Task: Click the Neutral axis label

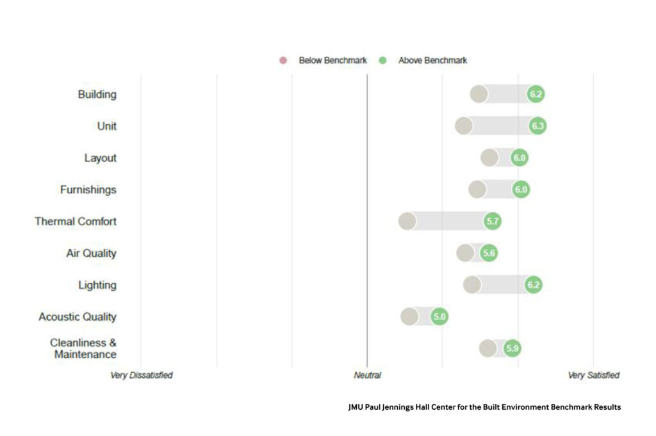Action: (367, 375)
